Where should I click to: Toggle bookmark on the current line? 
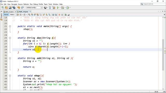coord(50,15)
